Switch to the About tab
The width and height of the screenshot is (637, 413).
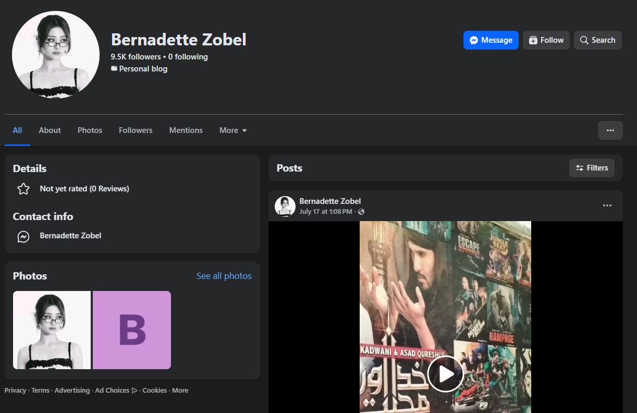click(50, 130)
